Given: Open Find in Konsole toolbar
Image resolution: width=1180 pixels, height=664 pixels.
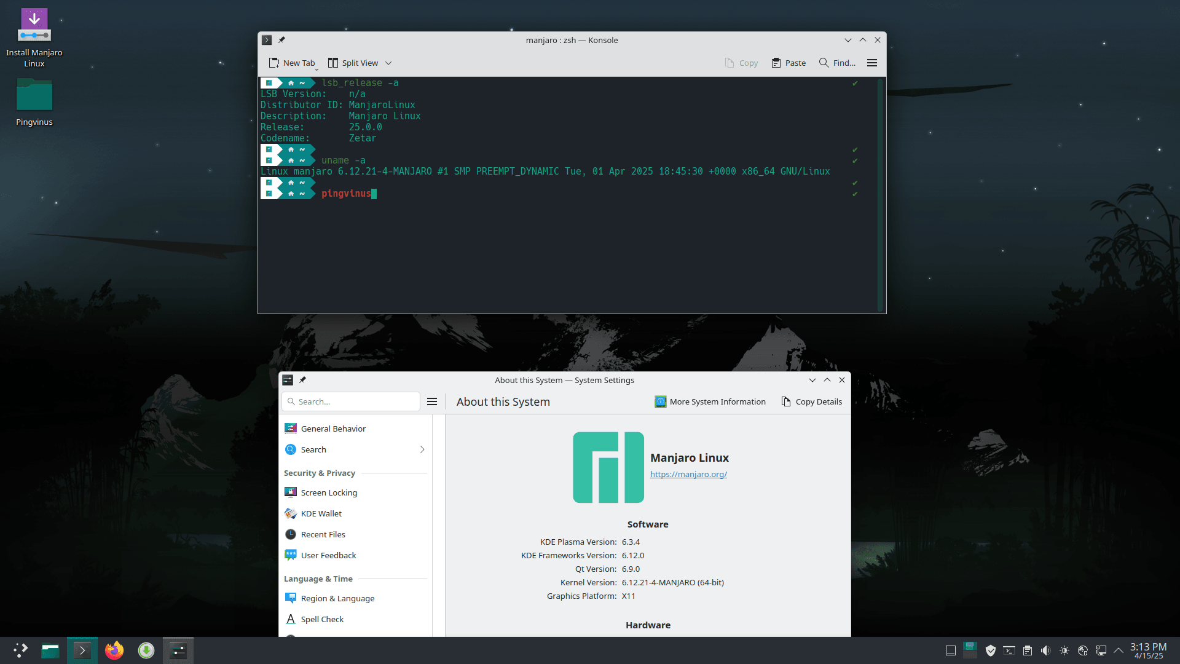Looking at the screenshot, I should point(837,63).
